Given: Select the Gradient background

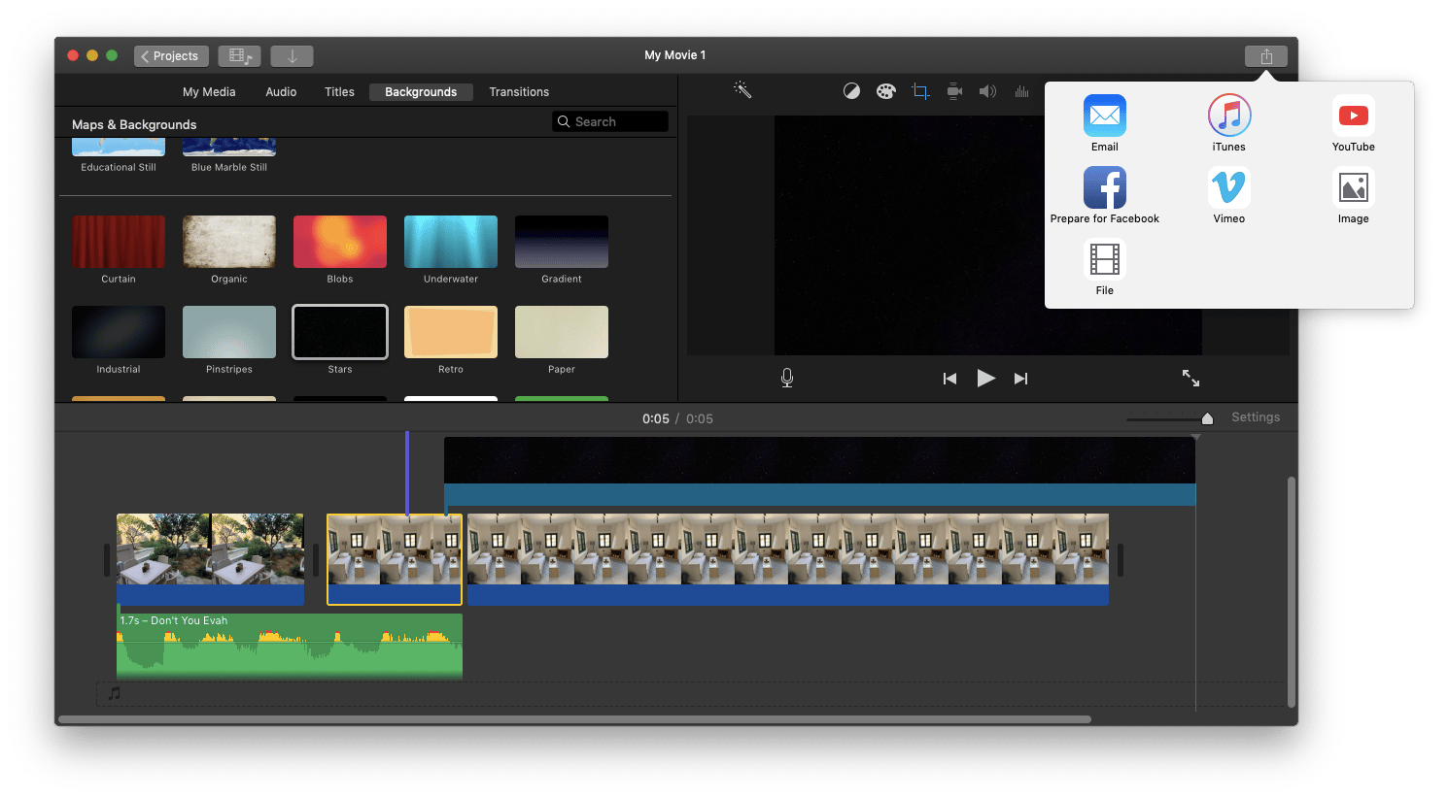Looking at the screenshot, I should (562, 242).
